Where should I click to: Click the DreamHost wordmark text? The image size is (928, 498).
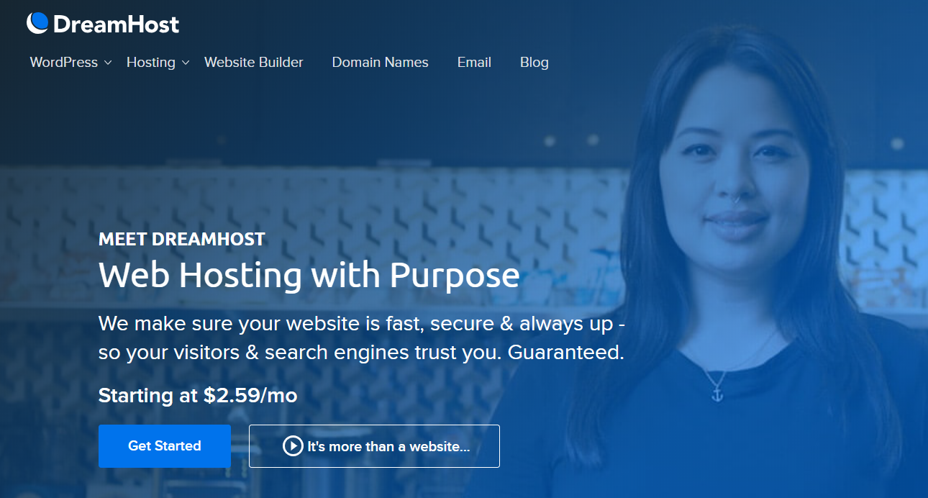click(116, 24)
